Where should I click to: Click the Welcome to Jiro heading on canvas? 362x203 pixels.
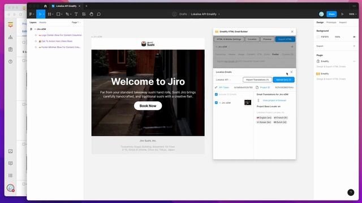148,81
